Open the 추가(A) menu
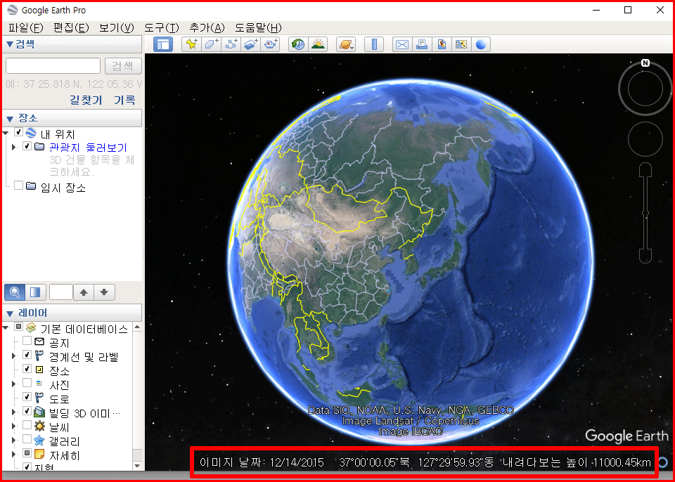675x482 pixels. click(x=207, y=28)
